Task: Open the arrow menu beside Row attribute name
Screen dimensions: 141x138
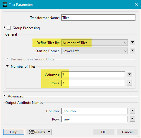Action: (133, 119)
